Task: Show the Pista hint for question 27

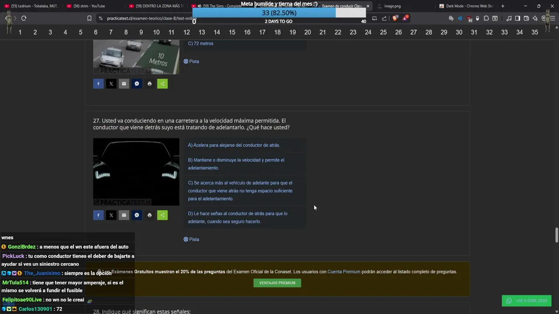Action: click(191, 239)
